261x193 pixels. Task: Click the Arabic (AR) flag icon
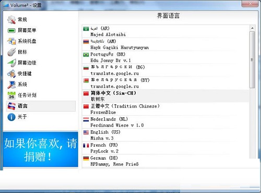tap(86, 29)
